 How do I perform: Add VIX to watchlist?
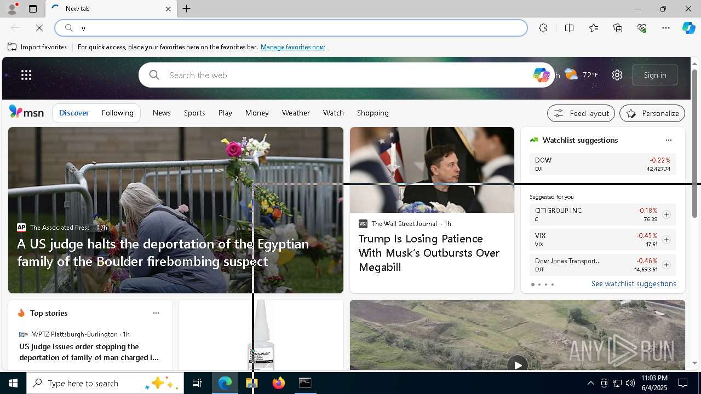point(666,240)
